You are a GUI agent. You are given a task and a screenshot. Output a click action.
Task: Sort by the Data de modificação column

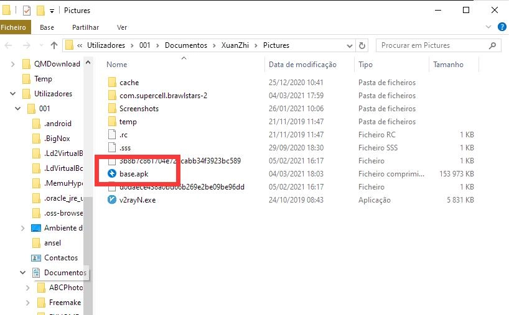coord(302,65)
